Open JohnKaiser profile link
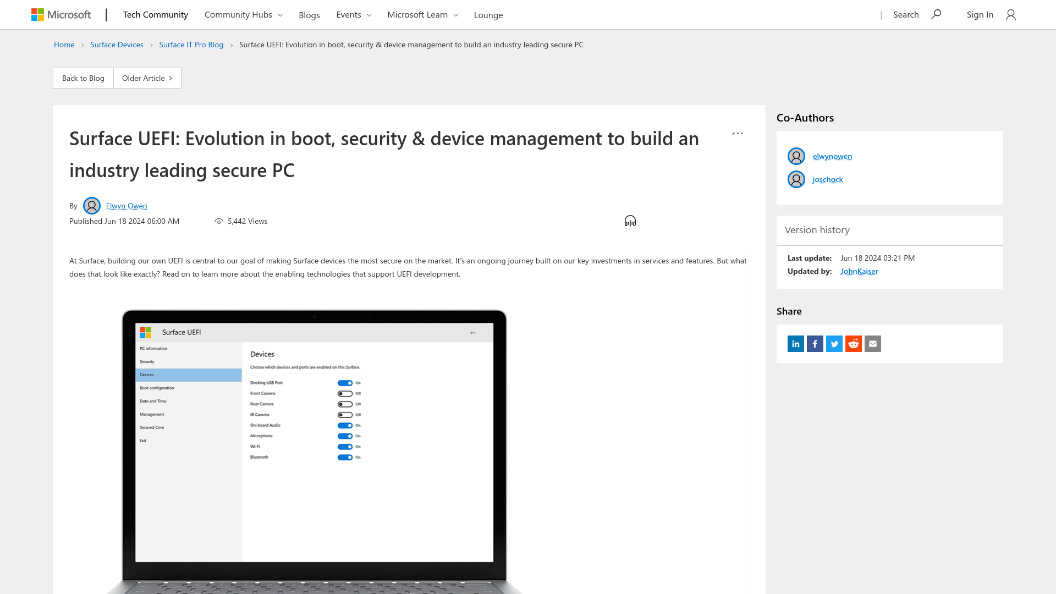This screenshot has height=594, width=1056. click(x=859, y=271)
